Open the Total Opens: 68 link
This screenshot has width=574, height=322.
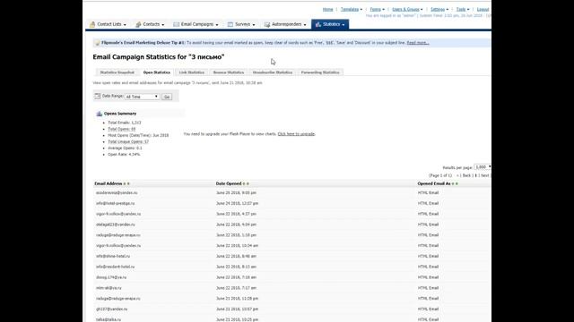tap(122, 129)
